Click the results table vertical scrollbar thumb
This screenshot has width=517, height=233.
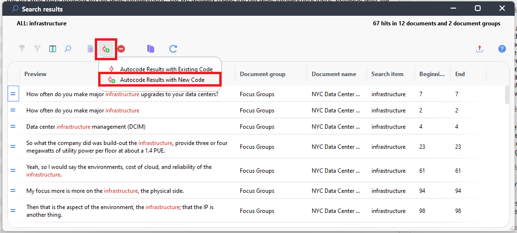click(x=507, y=95)
